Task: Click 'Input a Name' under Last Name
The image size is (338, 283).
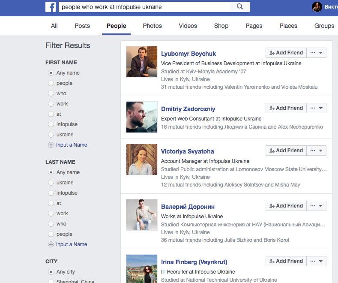Action: tap(72, 244)
